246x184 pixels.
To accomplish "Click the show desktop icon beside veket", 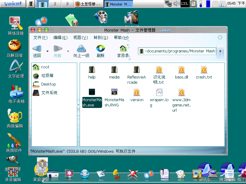I will tap(31, 4).
